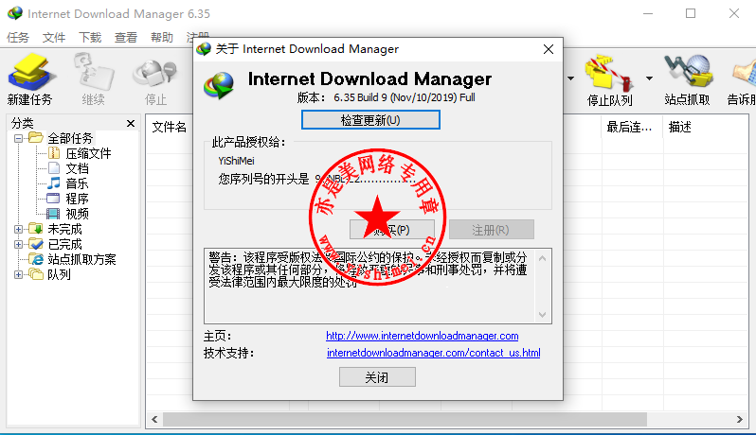Click the 注册(R) button
The image size is (756, 435).
492,230
